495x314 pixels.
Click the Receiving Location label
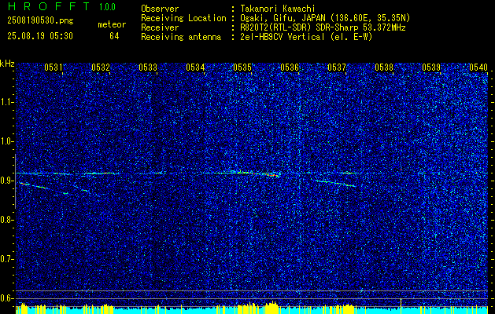point(183,19)
